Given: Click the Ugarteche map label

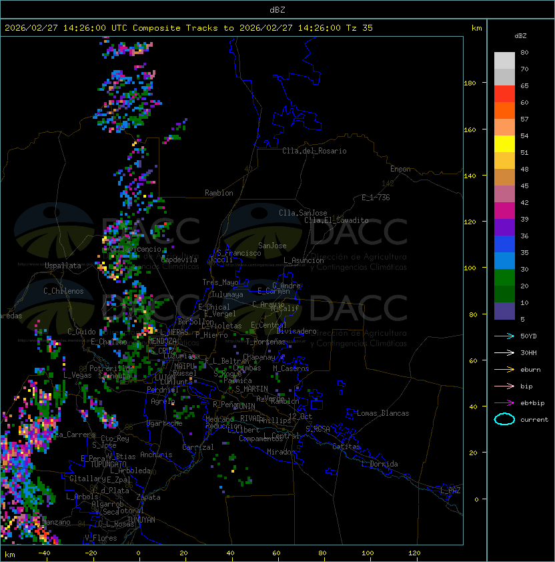Looking at the screenshot, I should pos(164,423).
